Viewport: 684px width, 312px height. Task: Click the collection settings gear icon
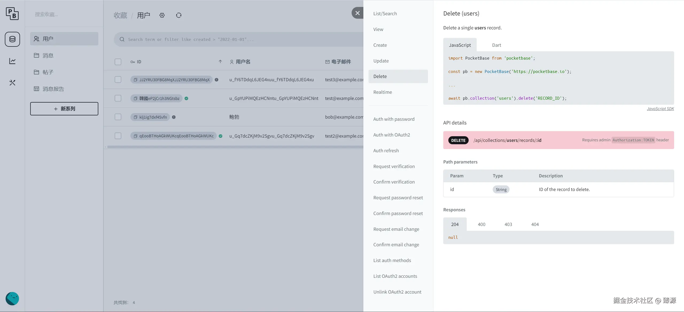[x=162, y=15]
